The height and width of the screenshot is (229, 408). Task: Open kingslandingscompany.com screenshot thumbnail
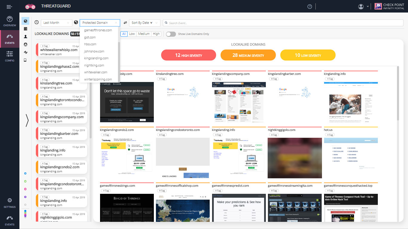pyautogui.click(x=239, y=102)
